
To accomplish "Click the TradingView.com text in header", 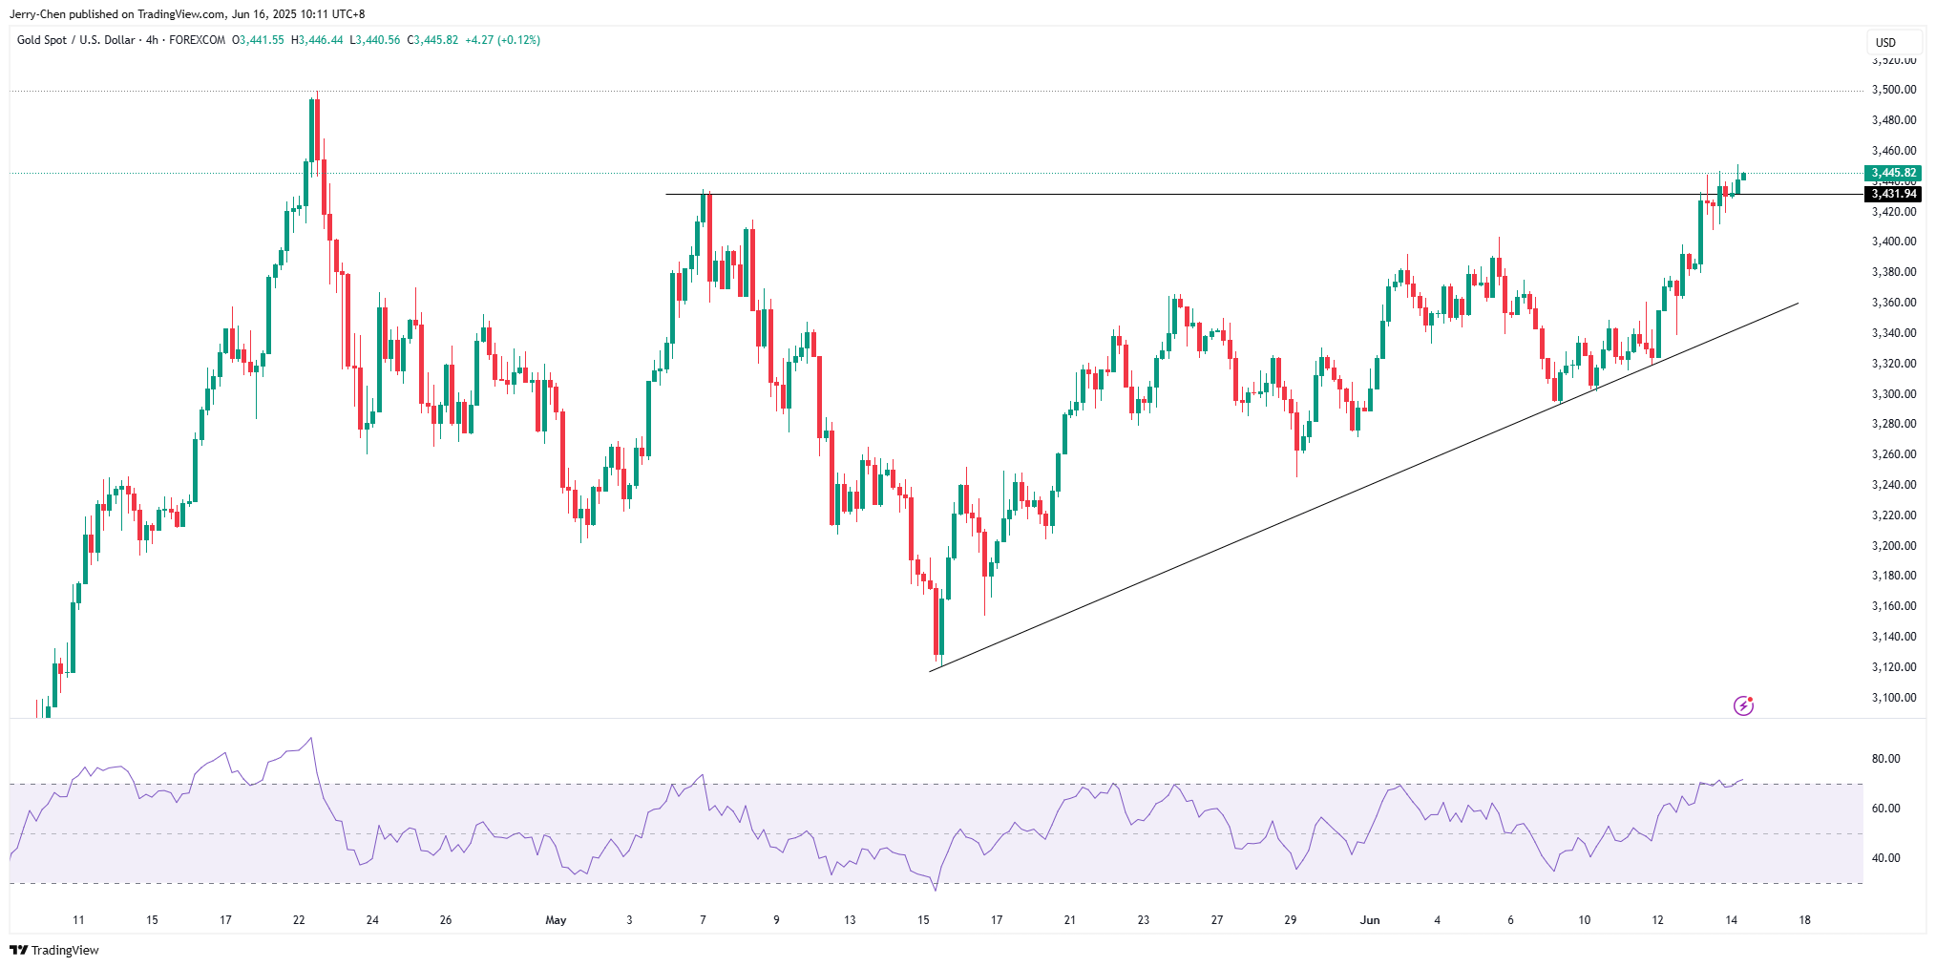I will pos(182,14).
